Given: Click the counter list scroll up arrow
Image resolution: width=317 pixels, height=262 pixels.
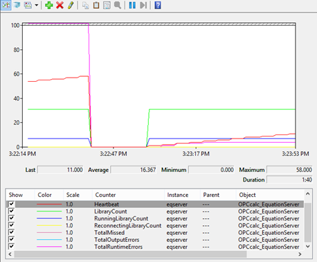Looking at the screenshot, I should click(x=308, y=194).
